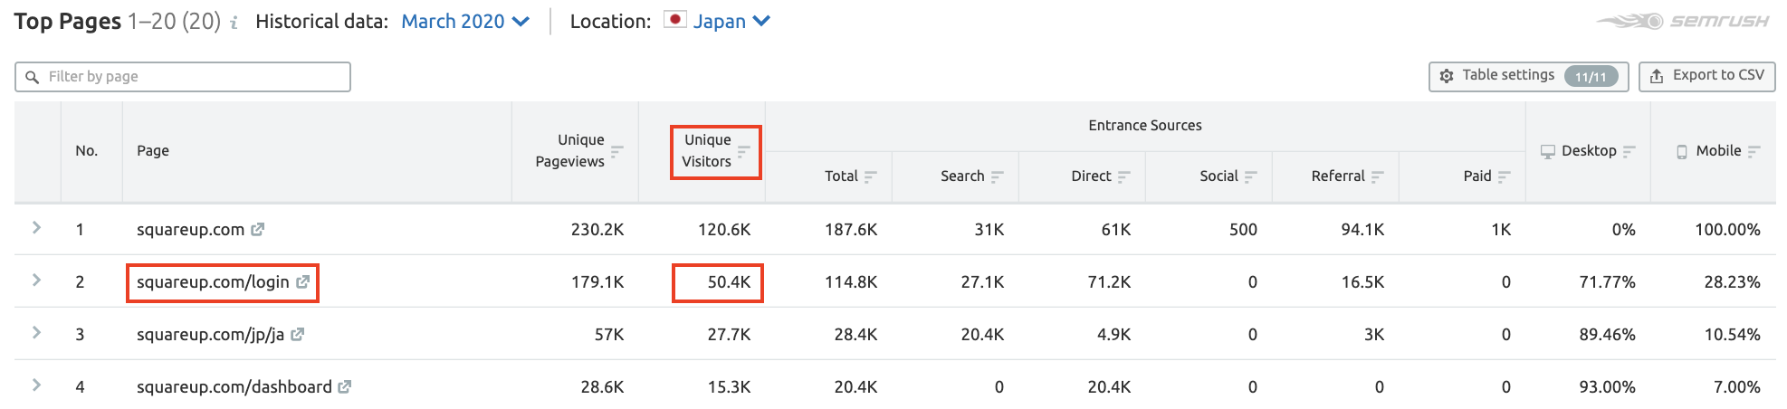
Task: Open the squareup.com page link
Action: pos(190,230)
